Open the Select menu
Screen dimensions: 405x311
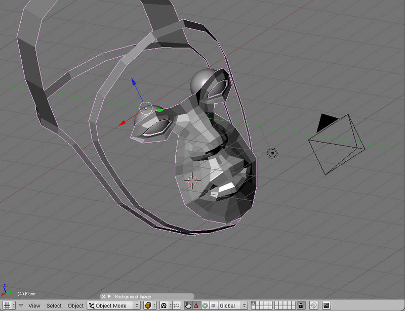[x=54, y=305]
